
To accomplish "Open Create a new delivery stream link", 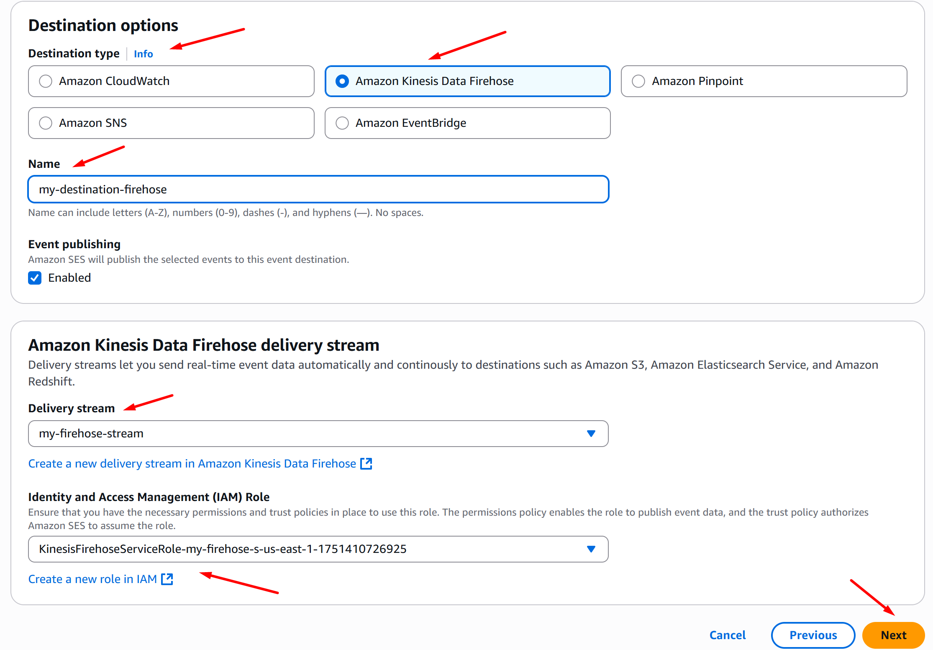I will [192, 464].
